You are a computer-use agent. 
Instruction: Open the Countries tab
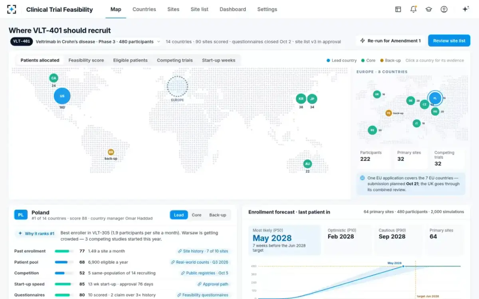click(144, 9)
